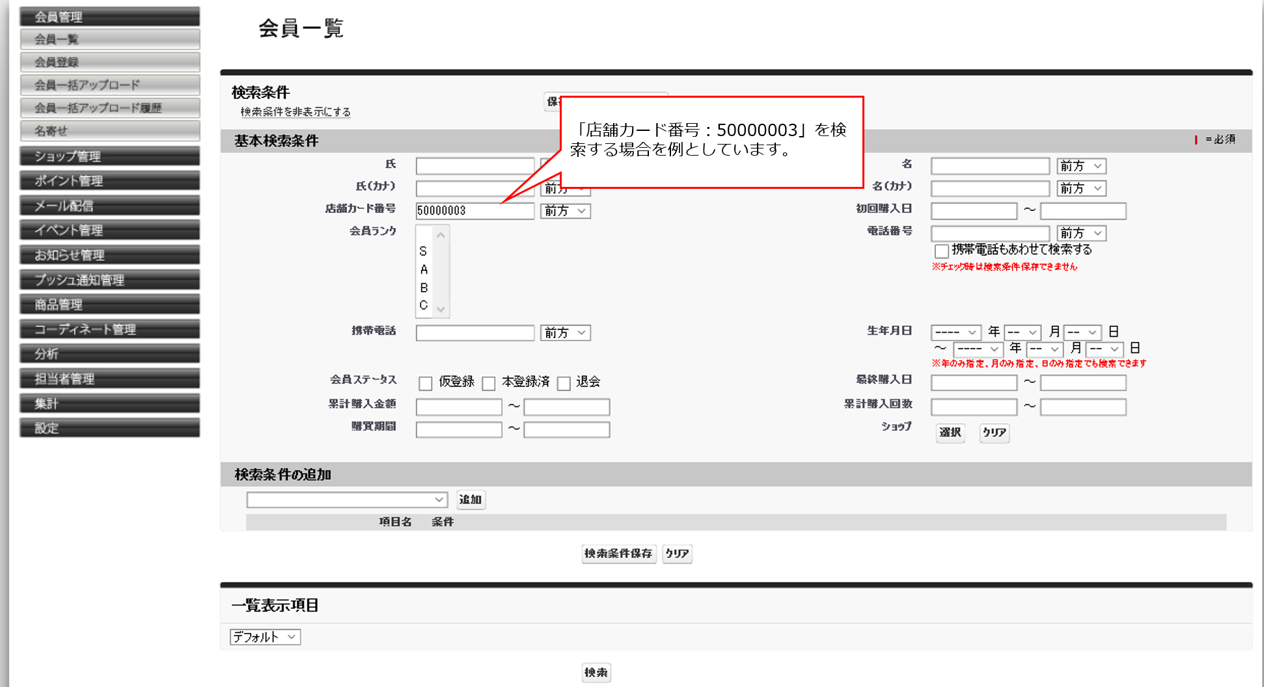Tick the 退会 status checkbox
The image size is (1264, 687).
click(x=564, y=384)
